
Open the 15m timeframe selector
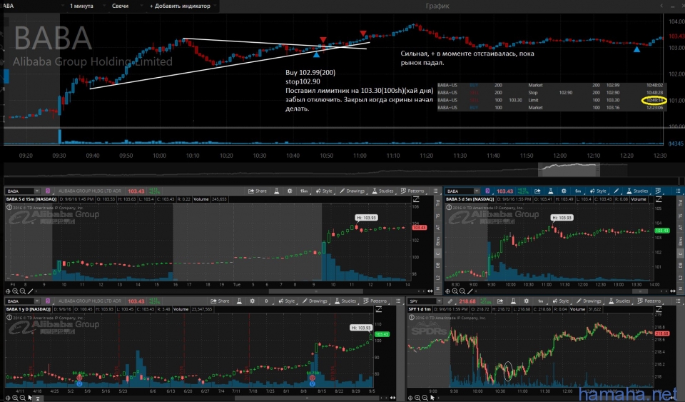pos(304,191)
